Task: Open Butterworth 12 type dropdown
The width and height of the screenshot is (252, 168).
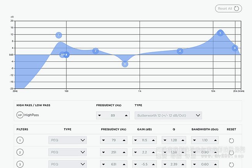Action: click(168, 115)
